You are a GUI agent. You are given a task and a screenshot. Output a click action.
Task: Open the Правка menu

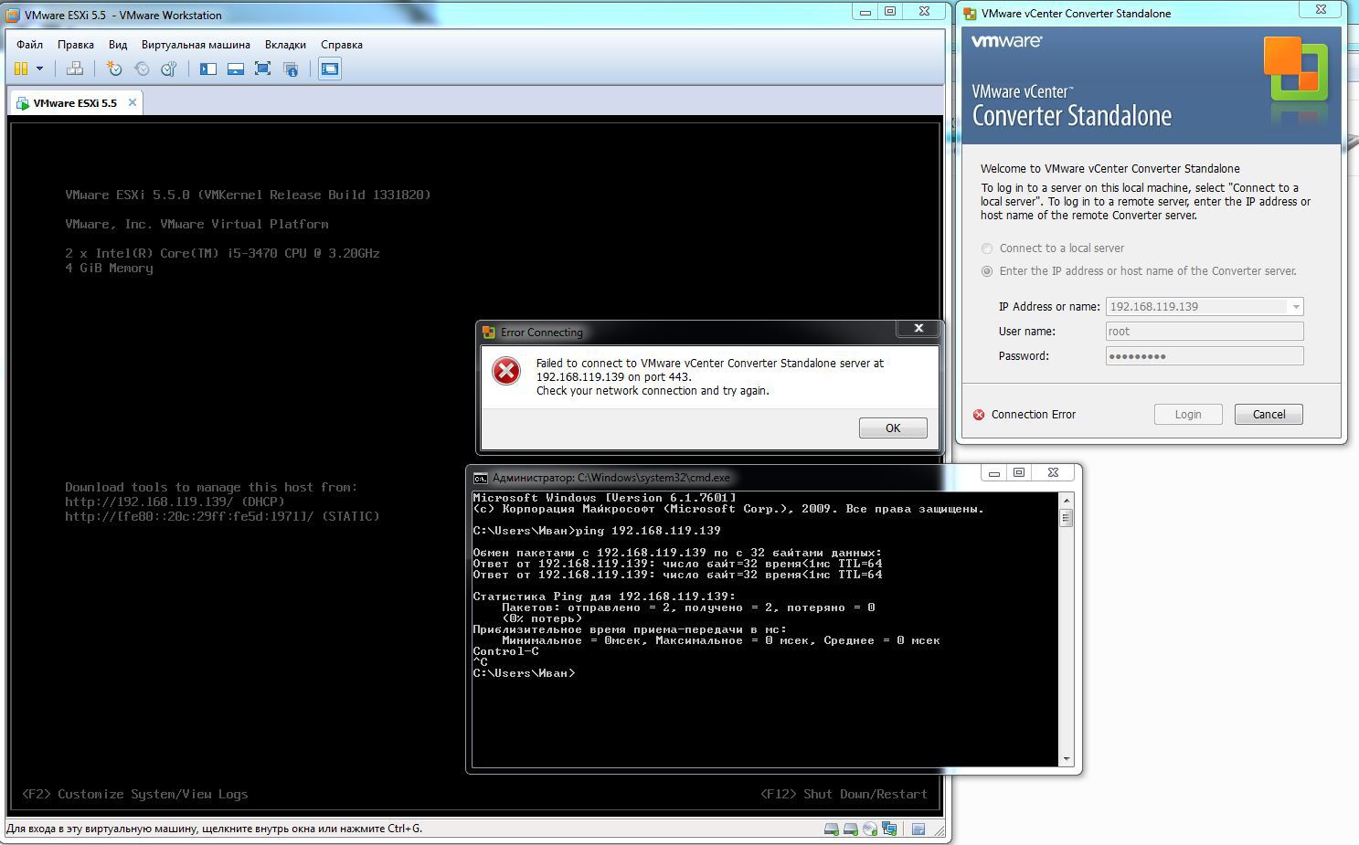click(75, 45)
